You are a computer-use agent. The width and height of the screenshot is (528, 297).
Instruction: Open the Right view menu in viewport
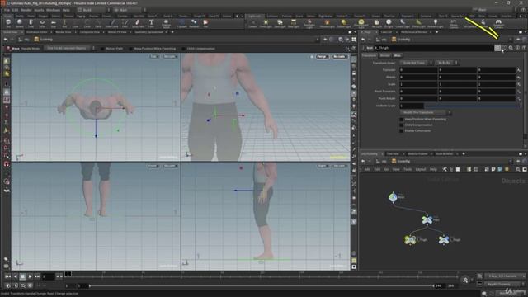coord(323,166)
